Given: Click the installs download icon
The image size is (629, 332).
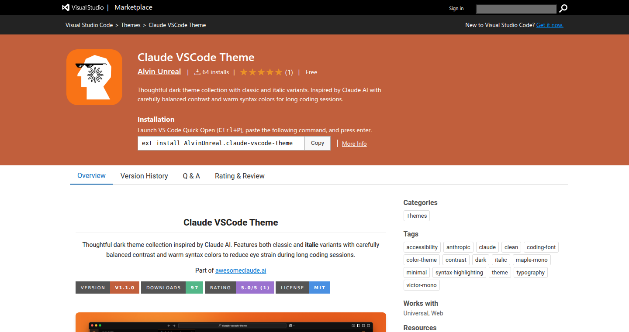Looking at the screenshot, I should tap(197, 72).
